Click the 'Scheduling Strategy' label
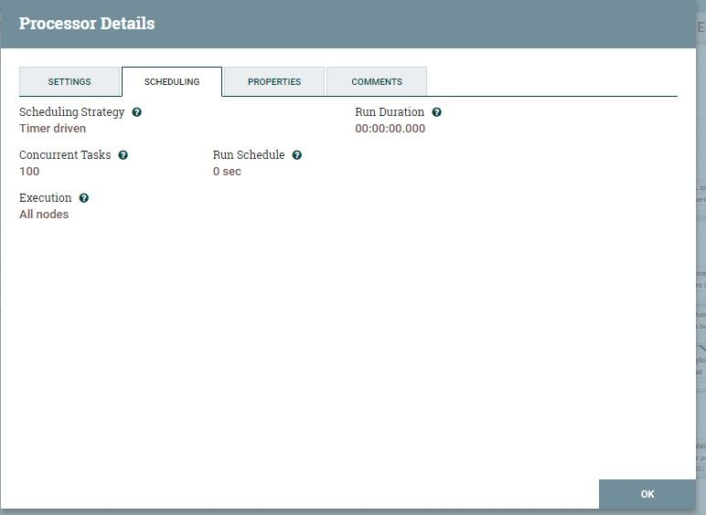Screen dimensions: 706x515 pyautogui.click(x=71, y=112)
